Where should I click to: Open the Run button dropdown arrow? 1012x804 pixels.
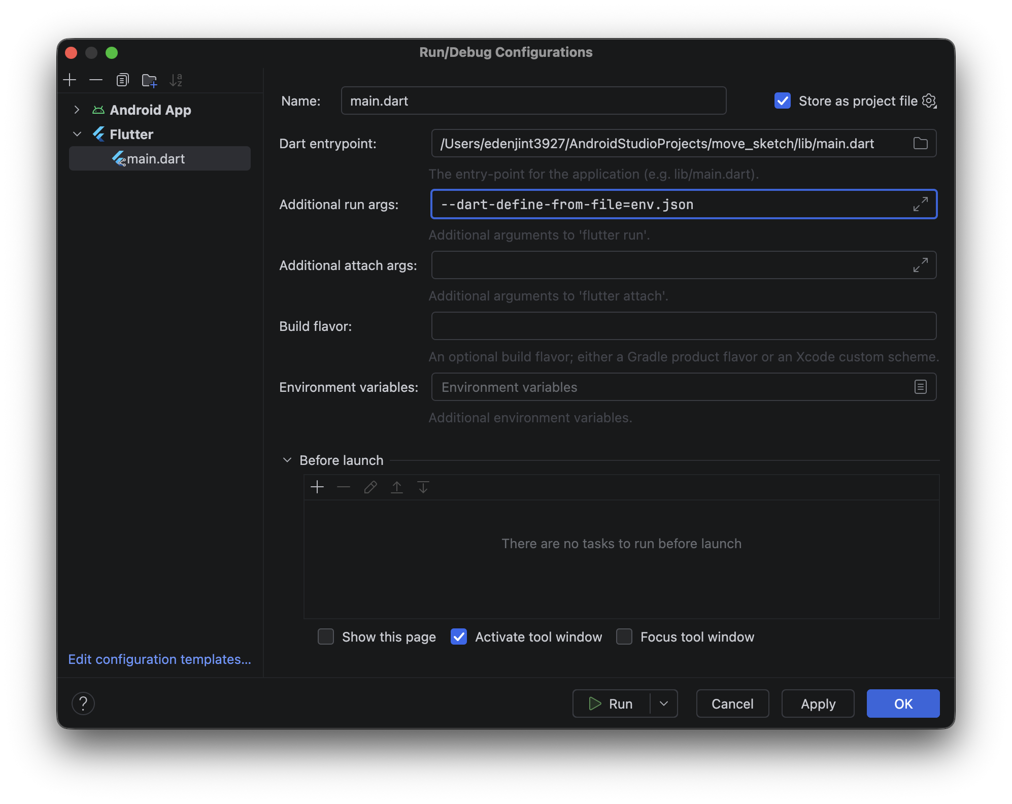point(664,703)
